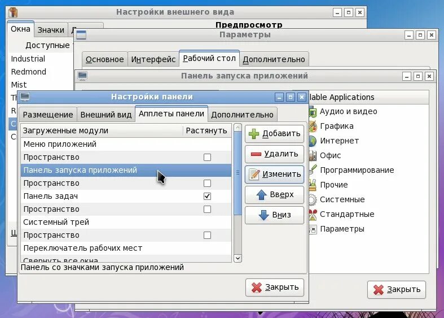Toggle stretch checkbox for first Пространство row
The image size is (444, 318).
click(x=207, y=157)
